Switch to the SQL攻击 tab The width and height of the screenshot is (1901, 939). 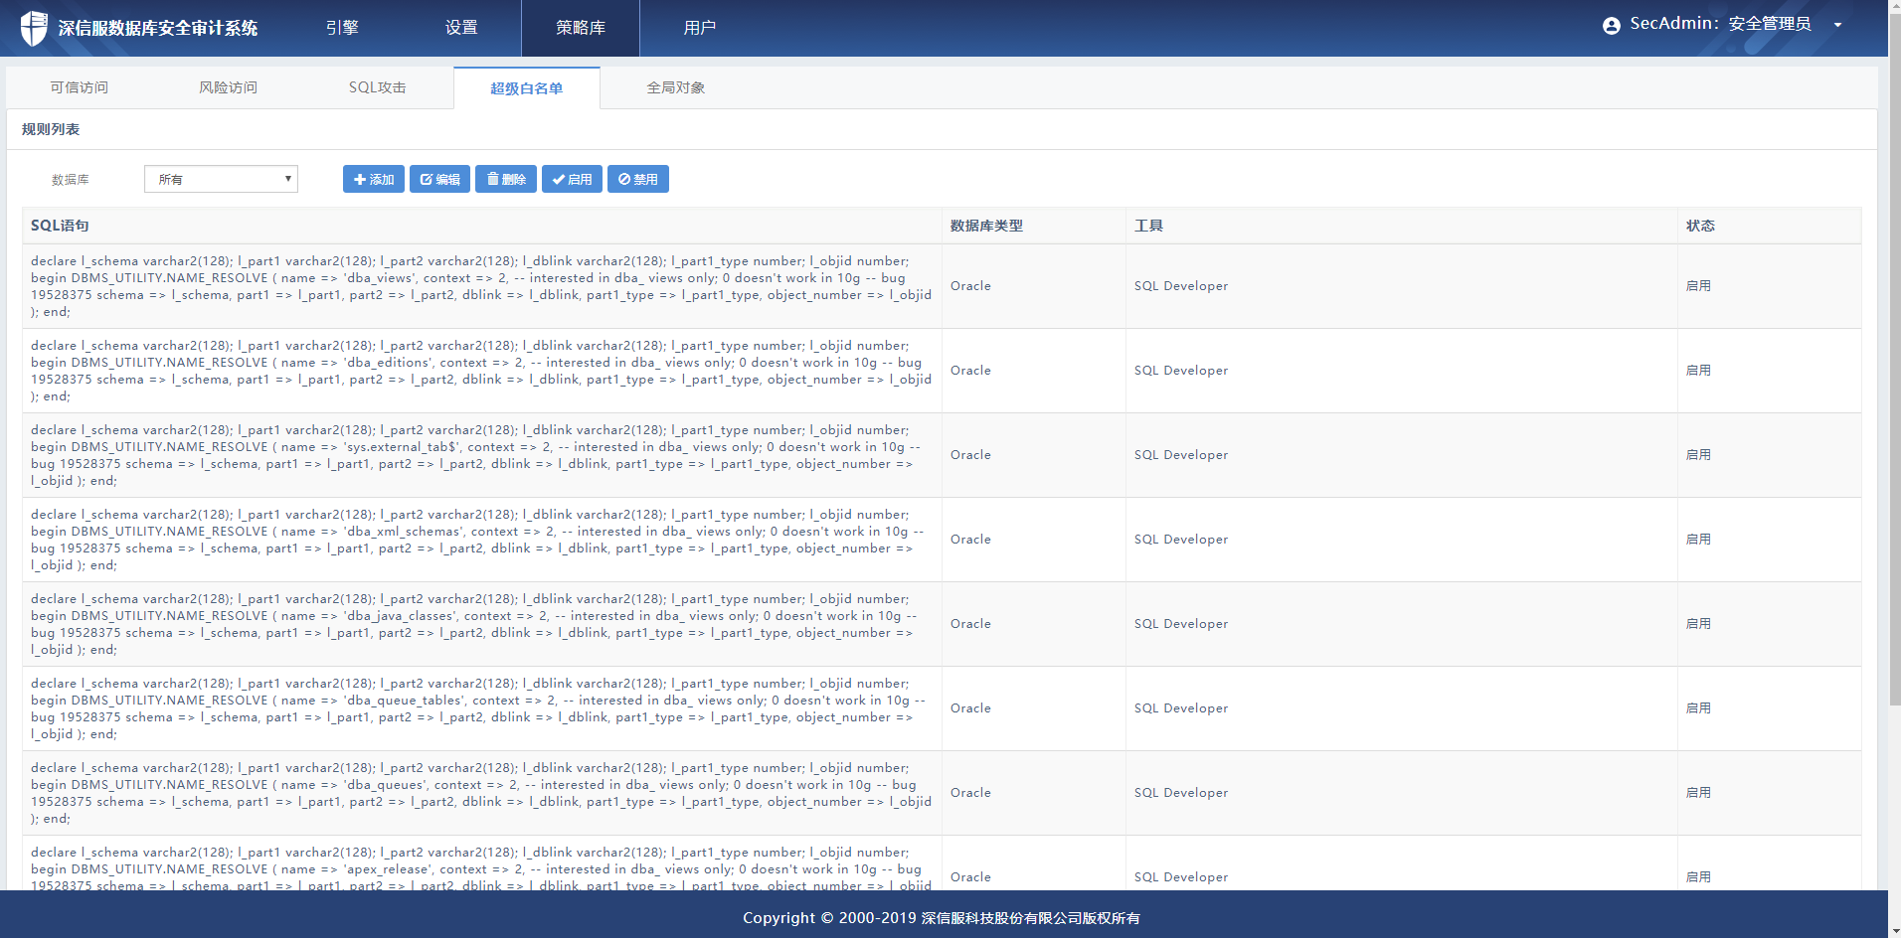[x=377, y=87]
